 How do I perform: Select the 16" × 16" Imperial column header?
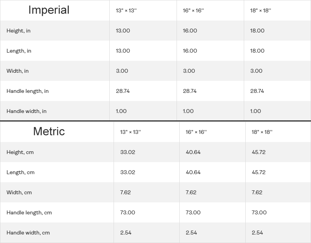tap(193, 10)
